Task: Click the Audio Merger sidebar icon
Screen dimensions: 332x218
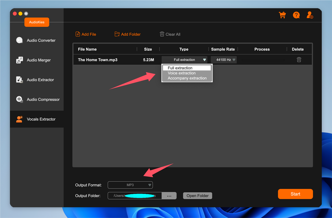Action: pyautogui.click(x=20, y=60)
